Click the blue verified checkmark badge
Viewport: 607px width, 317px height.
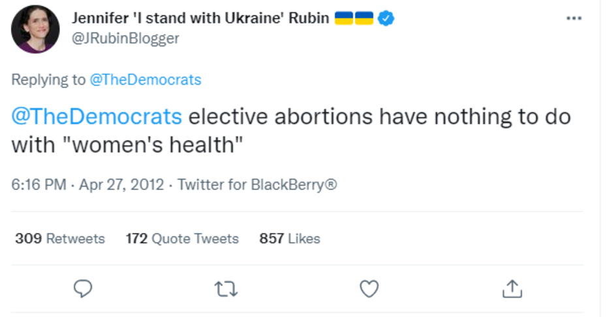(x=386, y=18)
